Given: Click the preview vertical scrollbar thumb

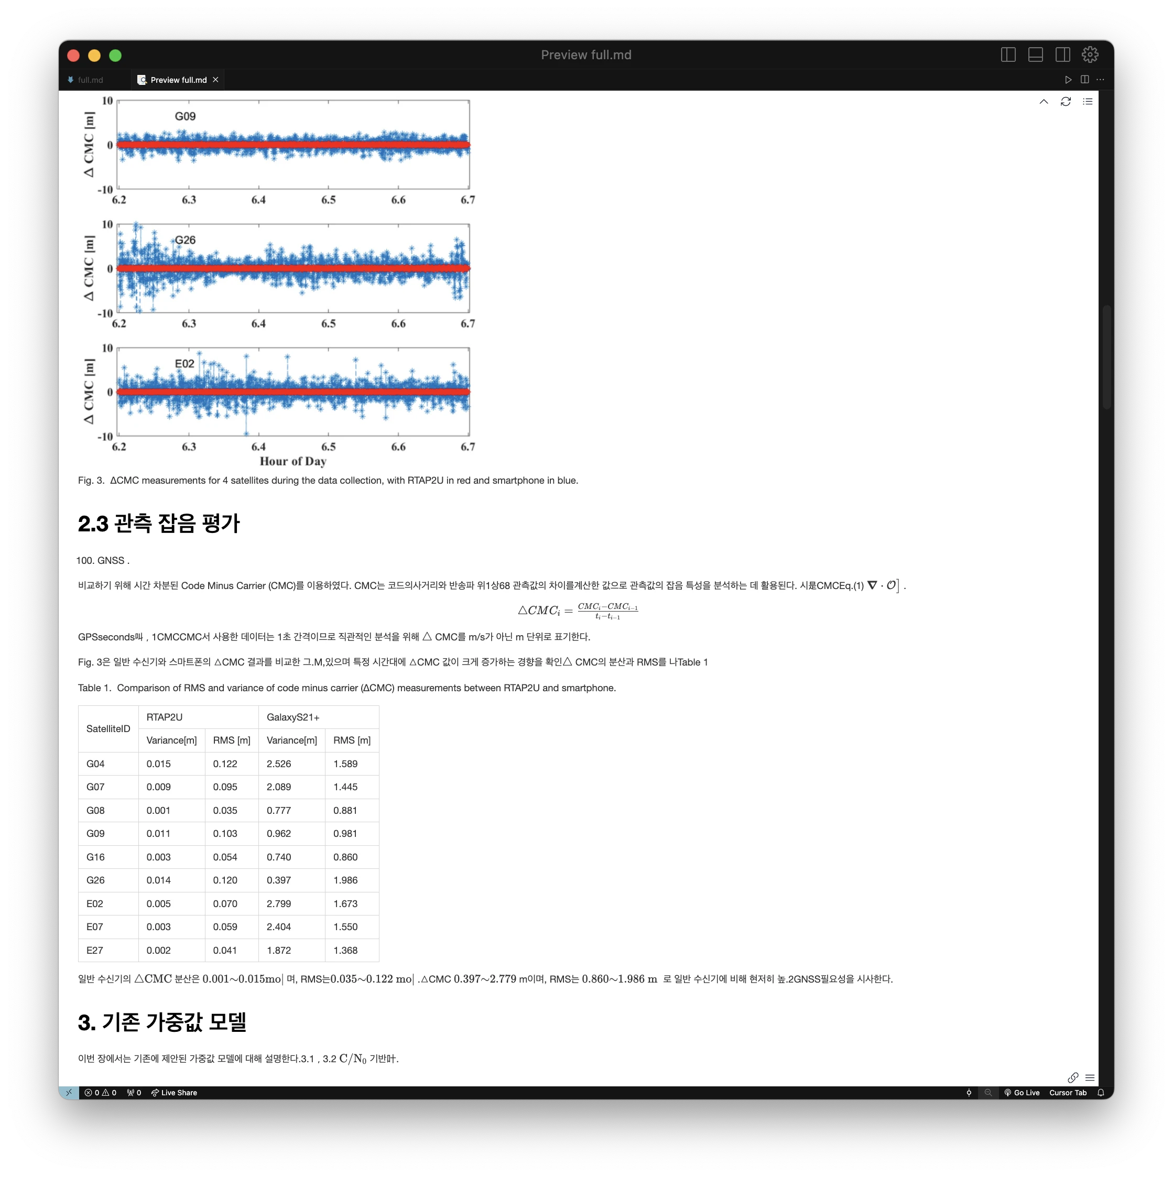Looking at the screenshot, I should pos(1106,357).
